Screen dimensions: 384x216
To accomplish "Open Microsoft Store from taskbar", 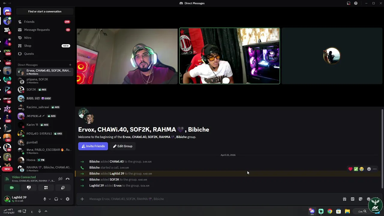I will tap(338, 211).
